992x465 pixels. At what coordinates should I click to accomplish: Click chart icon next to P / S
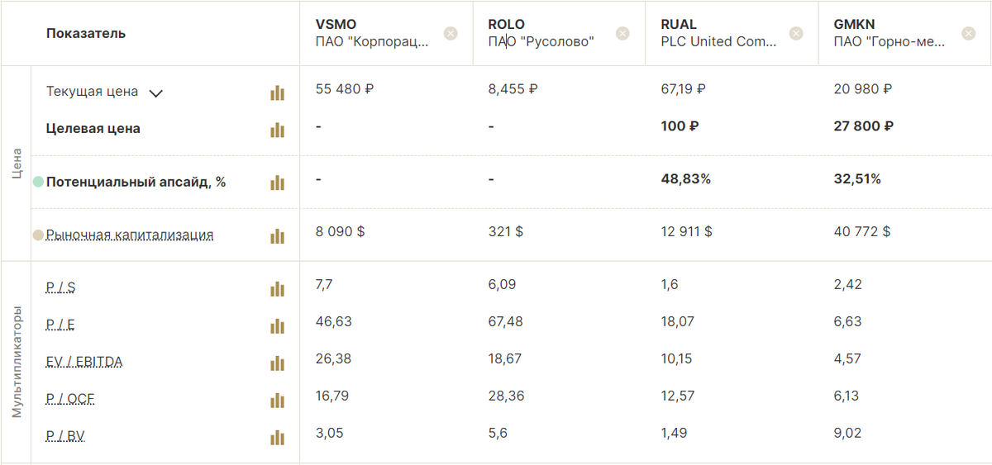pyautogui.click(x=277, y=288)
